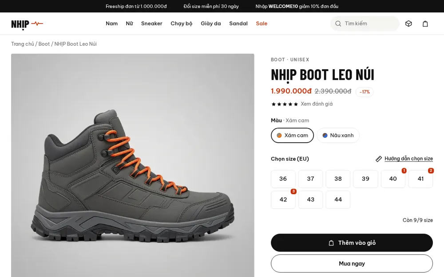Click the Mua ngay button
This screenshot has width=444, height=277.
click(352, 264)
